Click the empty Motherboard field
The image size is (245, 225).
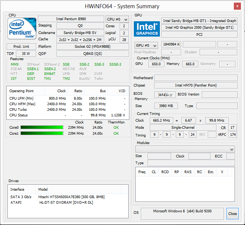[x=196, y=78]
